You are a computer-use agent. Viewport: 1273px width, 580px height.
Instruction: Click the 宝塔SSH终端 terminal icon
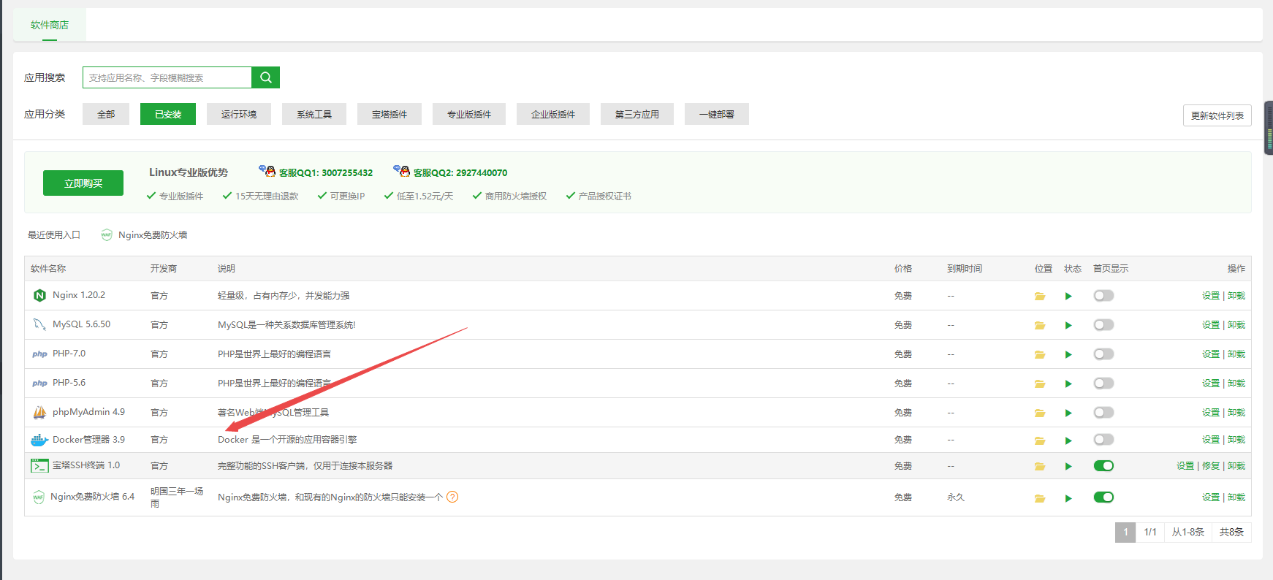tap(39, 465)
